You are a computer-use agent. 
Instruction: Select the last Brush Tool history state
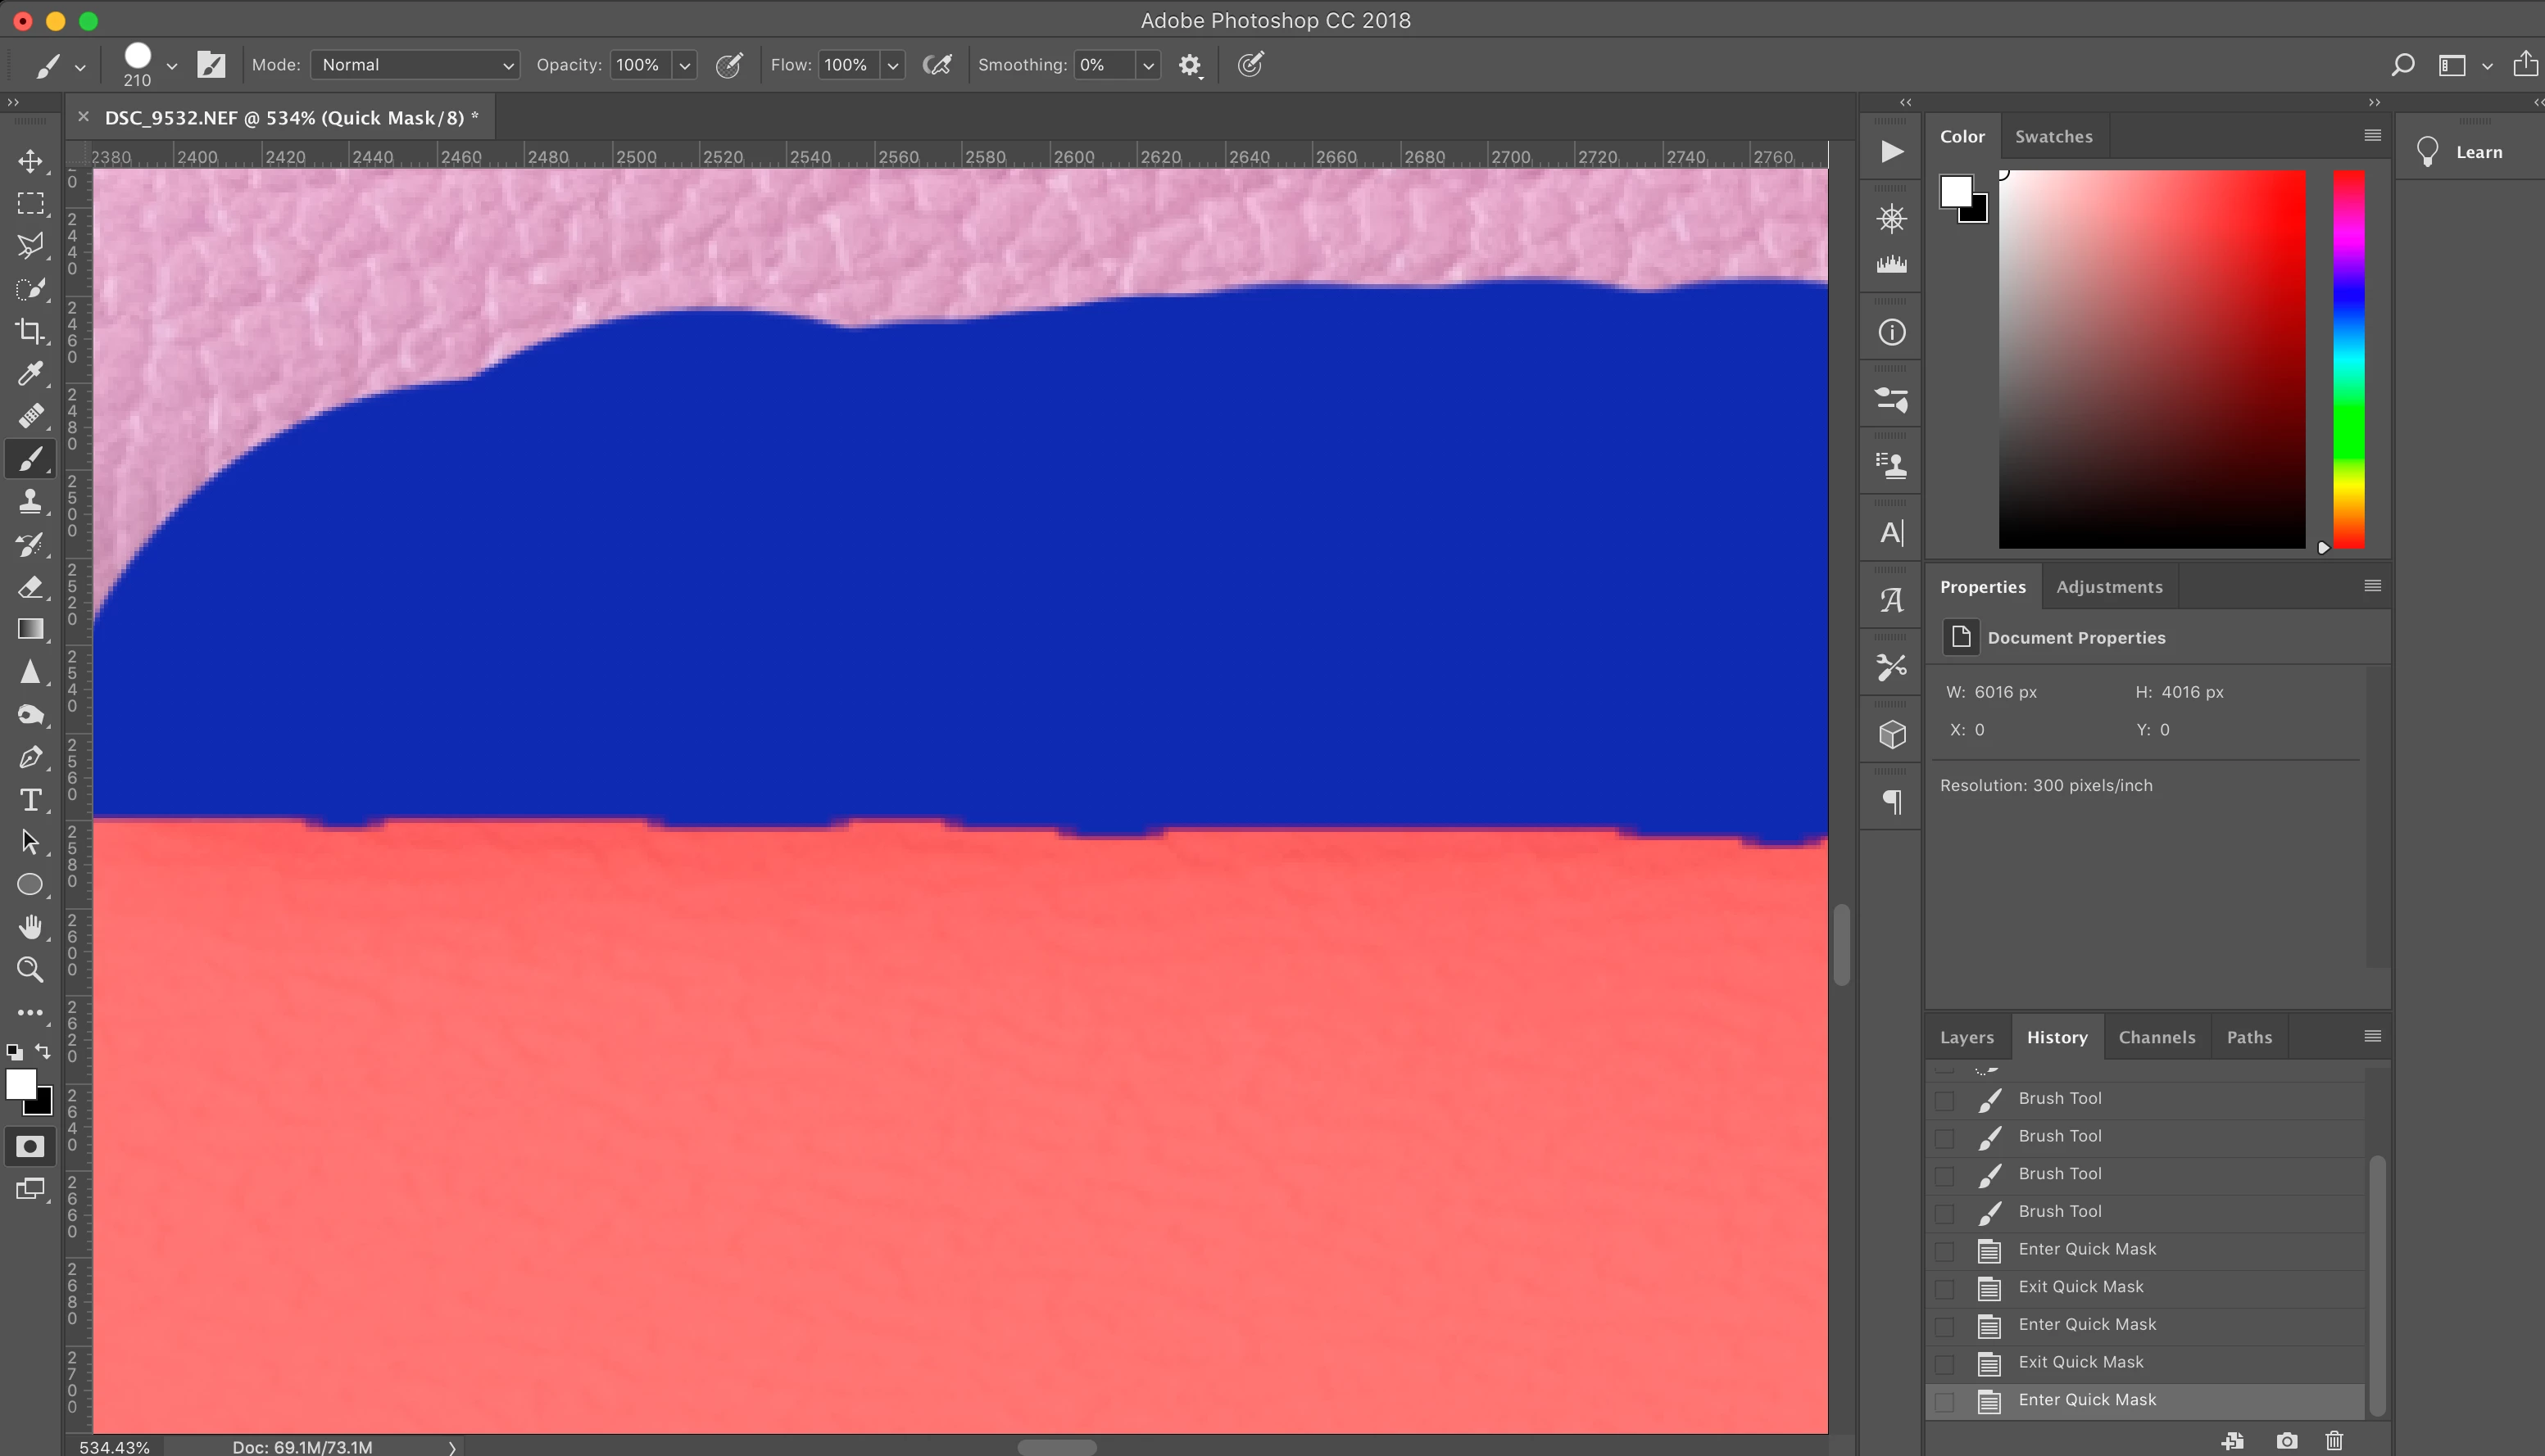(2060, 1211)
